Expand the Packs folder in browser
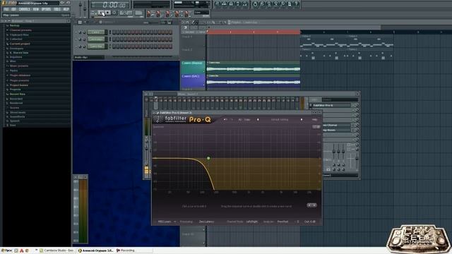452x254 pixels. 13,71
